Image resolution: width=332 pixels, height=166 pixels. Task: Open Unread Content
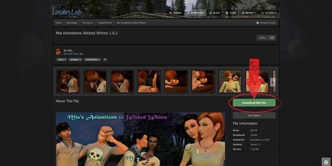[266, 23]
